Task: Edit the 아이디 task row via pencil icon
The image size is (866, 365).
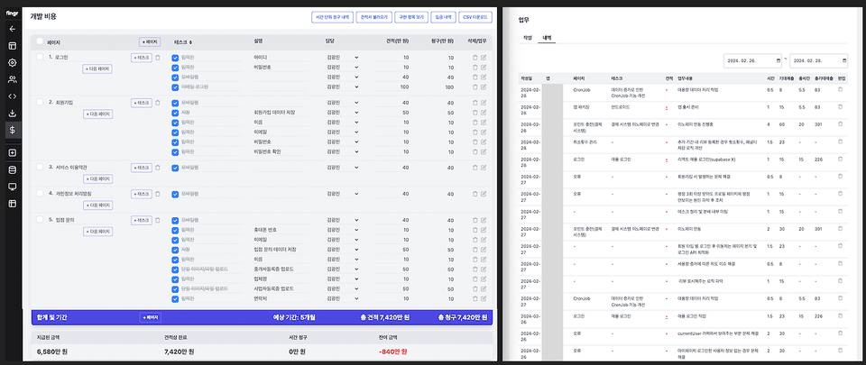Action: 484,58
